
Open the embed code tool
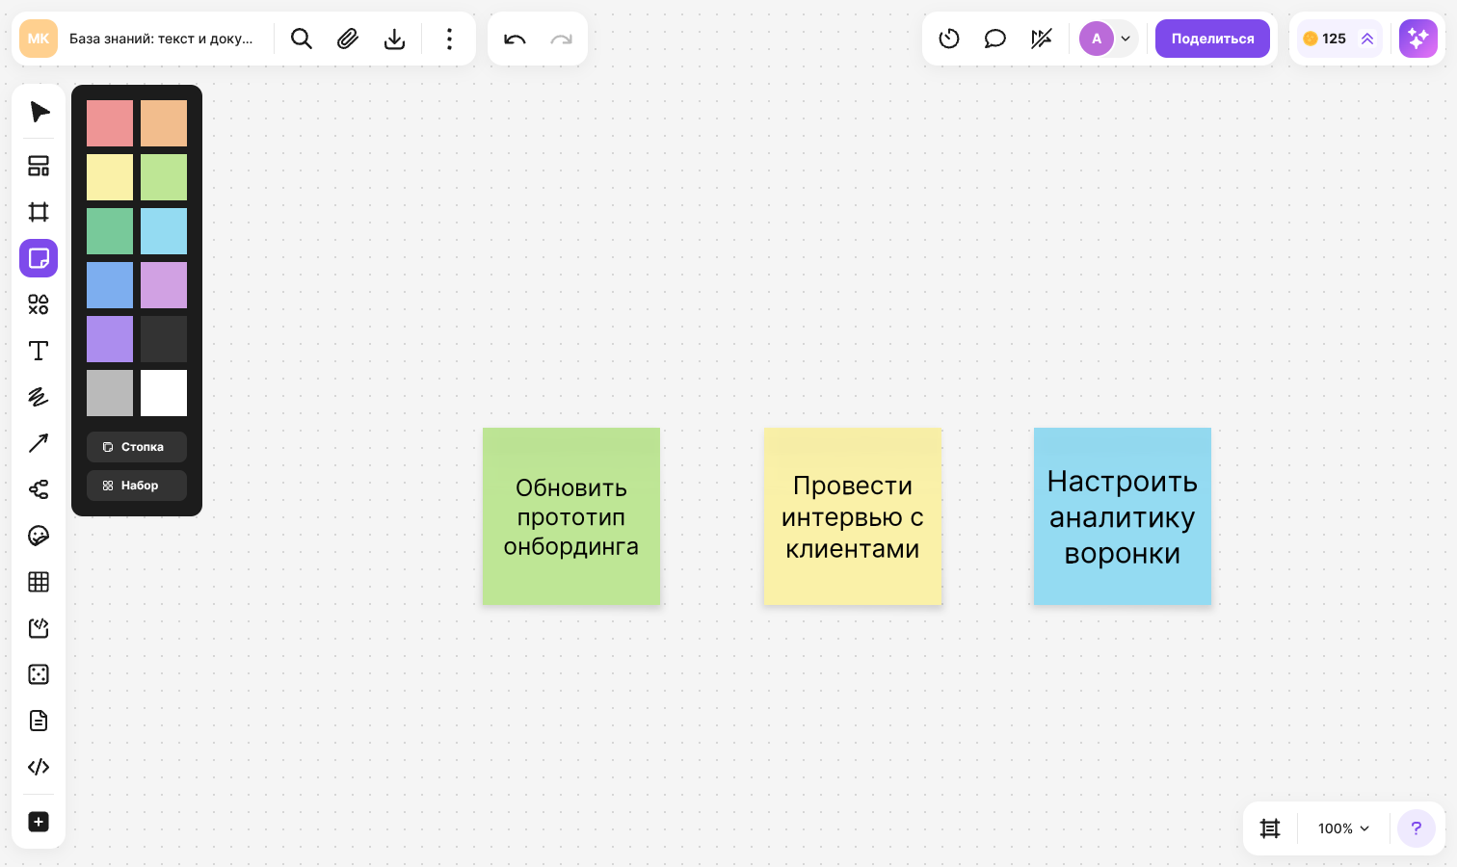39,767
